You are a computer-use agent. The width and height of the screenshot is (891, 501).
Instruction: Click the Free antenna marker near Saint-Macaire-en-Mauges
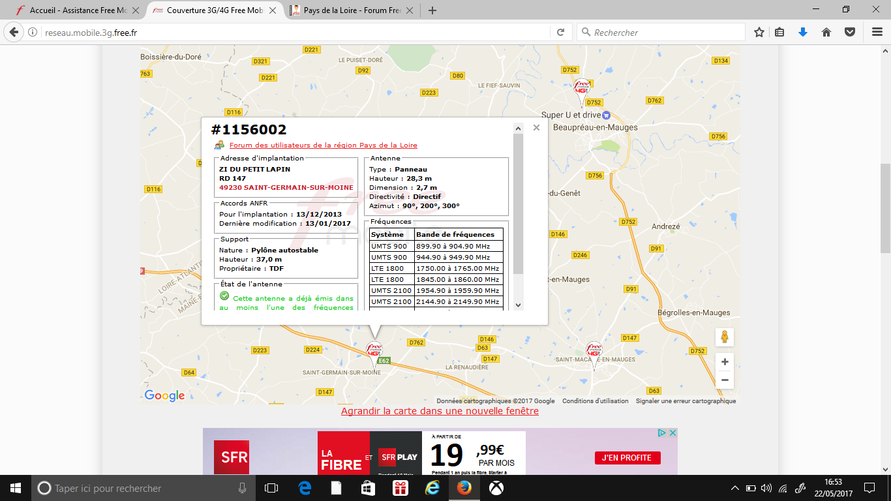tap(594, 352)
